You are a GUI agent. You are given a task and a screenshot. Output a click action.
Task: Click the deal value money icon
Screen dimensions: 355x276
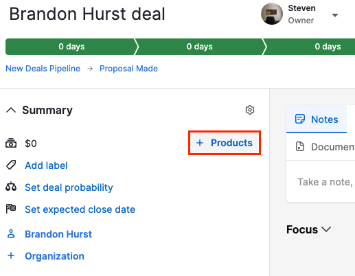coord(11,143)
